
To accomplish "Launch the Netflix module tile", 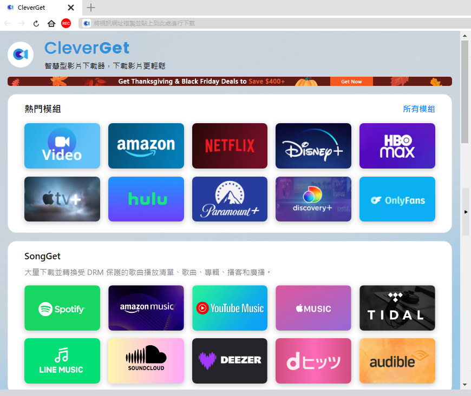I will (x=230, y=146).
